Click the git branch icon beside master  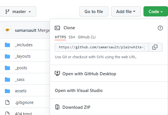(x=7, y=12)
